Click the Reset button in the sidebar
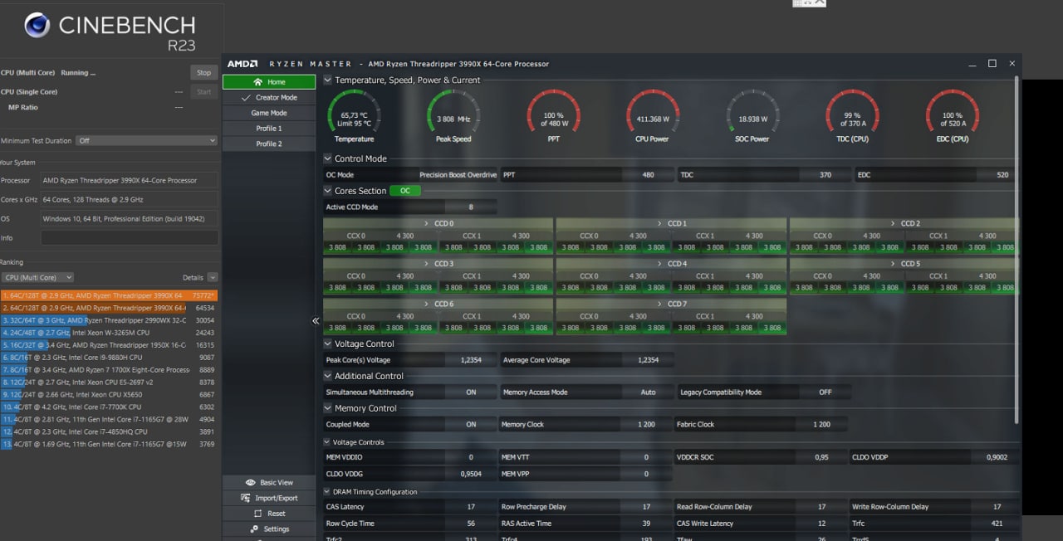 pos(269,514)
